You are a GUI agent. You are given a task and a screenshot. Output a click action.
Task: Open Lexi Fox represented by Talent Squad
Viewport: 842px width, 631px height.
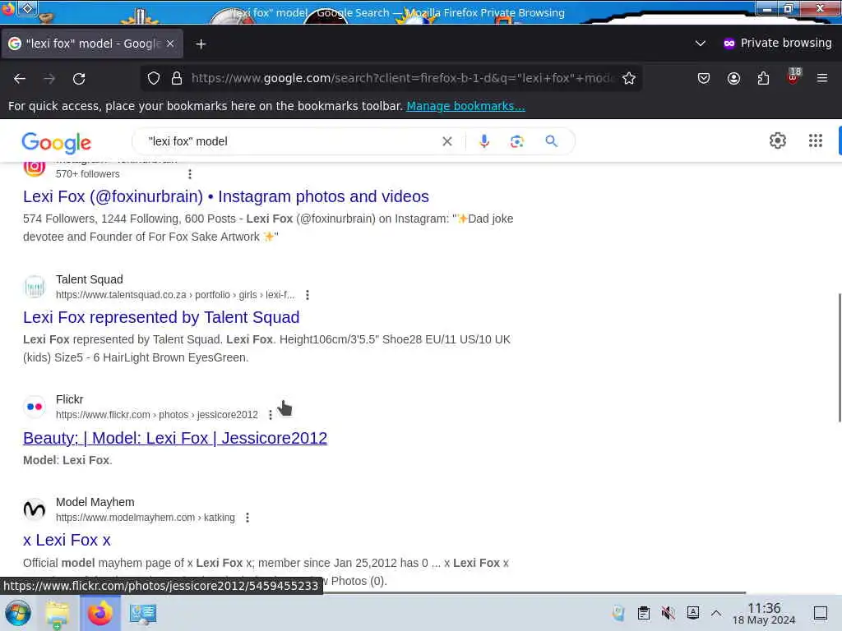[161, 317]
